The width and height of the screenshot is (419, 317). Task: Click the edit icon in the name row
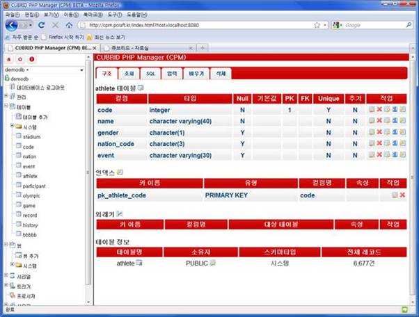372,120
